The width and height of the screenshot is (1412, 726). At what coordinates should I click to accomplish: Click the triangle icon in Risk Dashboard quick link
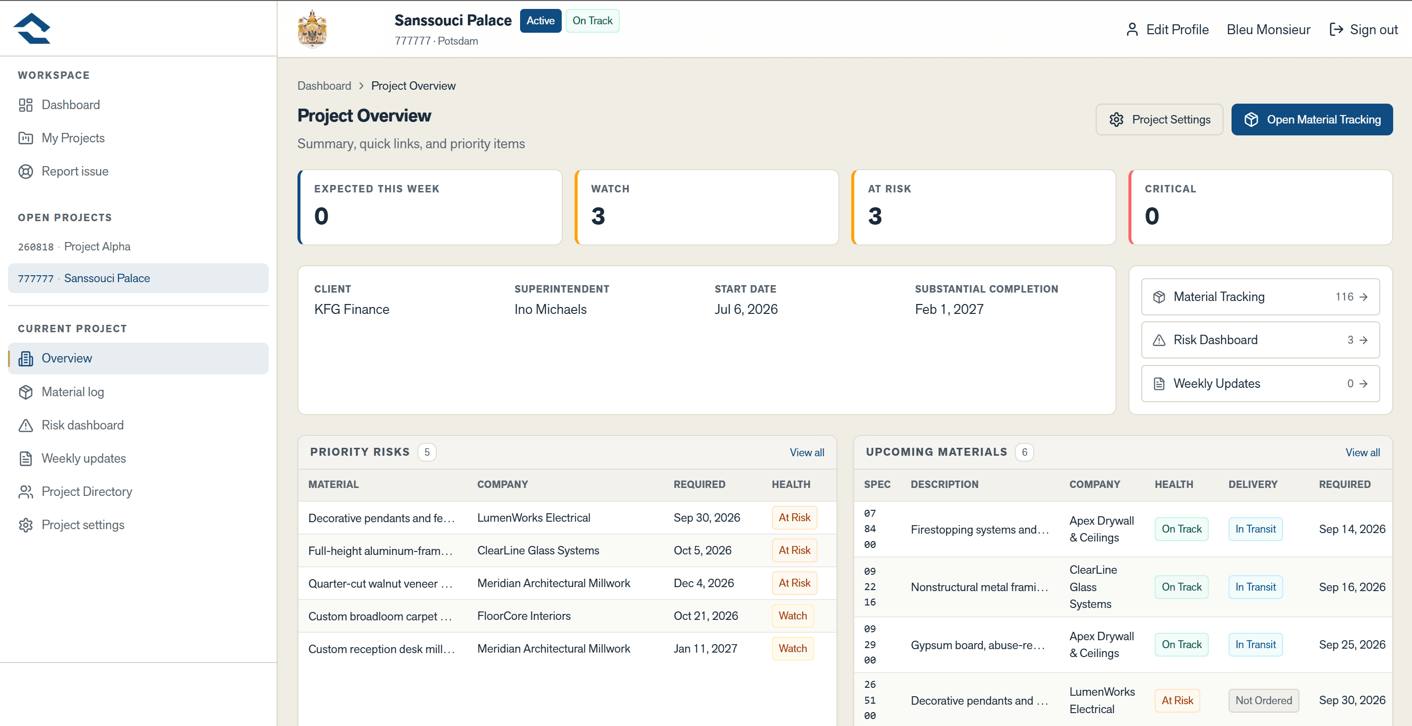(x=1159, y=340)
